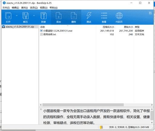Click the View (查看) list icon
Viewport: 155px width, 131px height.
coord(104,16)
